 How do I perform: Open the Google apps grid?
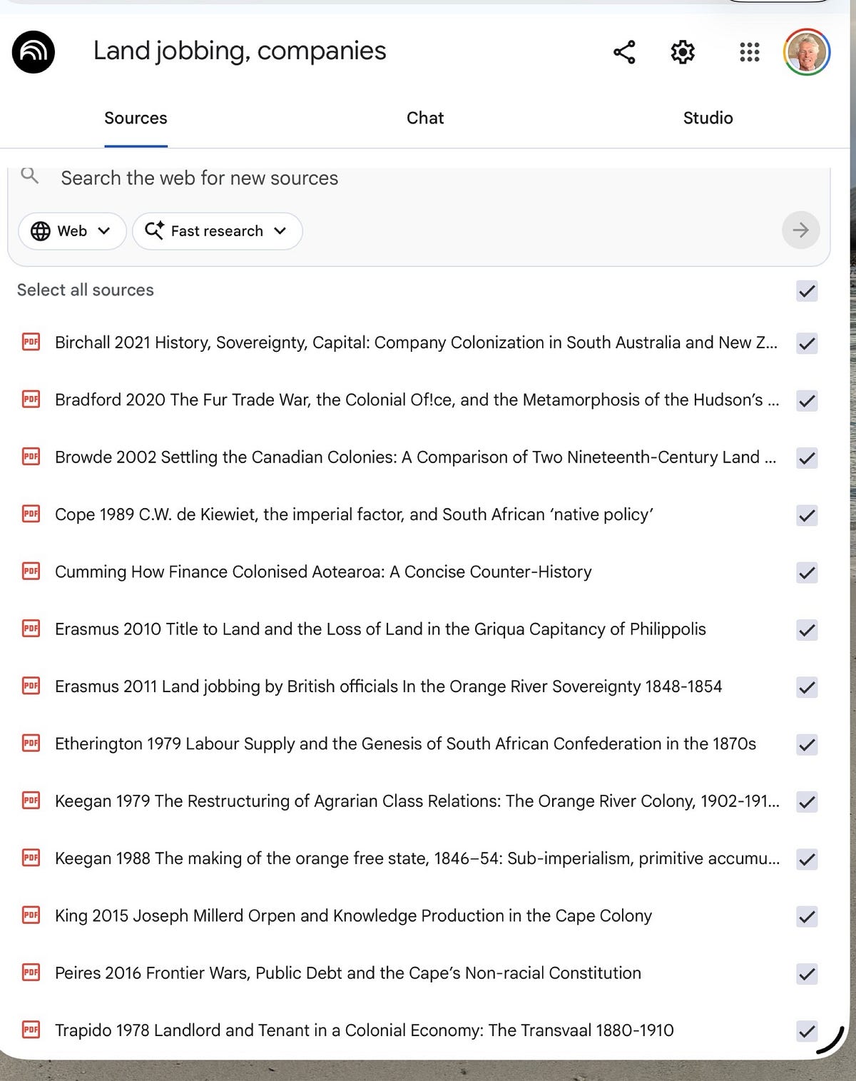tap(749, 52)
